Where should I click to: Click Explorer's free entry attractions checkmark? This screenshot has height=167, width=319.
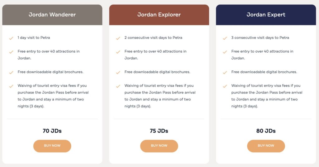pos(118,52)
